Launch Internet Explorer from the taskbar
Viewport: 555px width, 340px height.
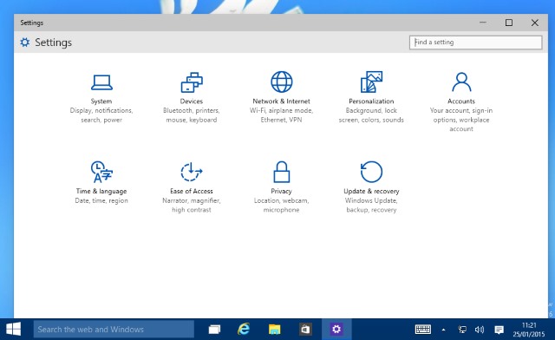244,329
